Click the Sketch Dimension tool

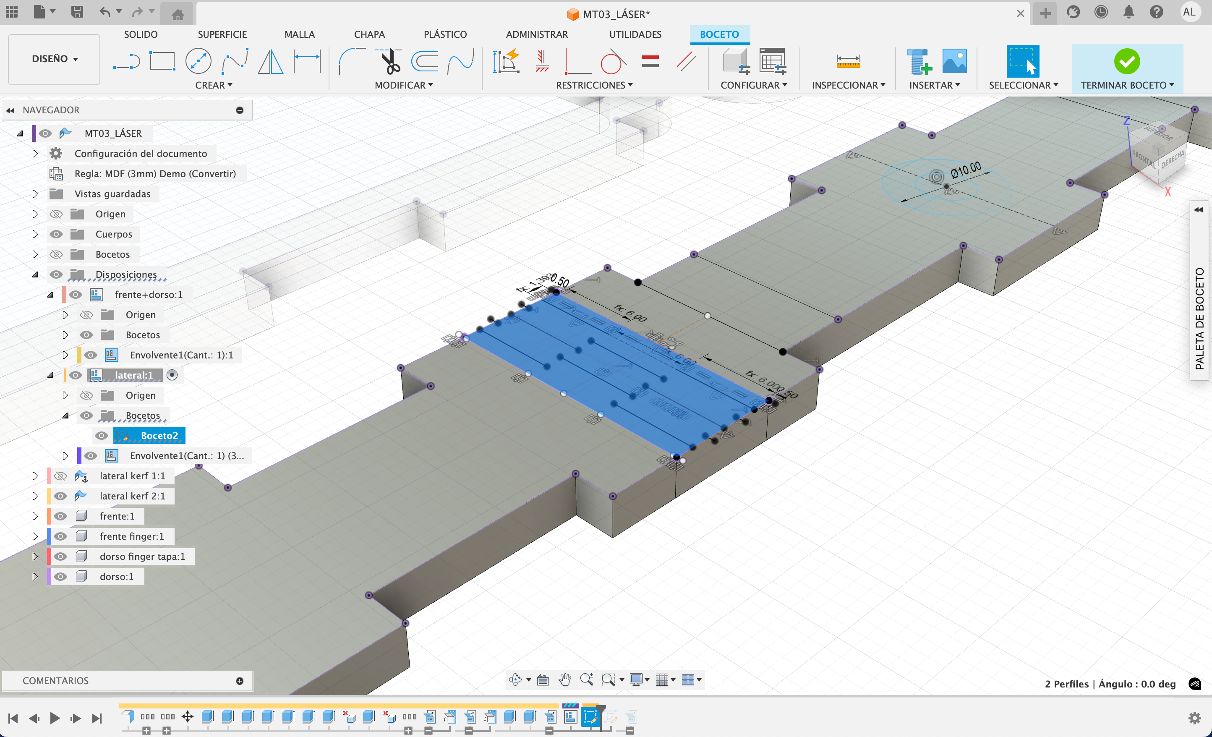point(307,62)
